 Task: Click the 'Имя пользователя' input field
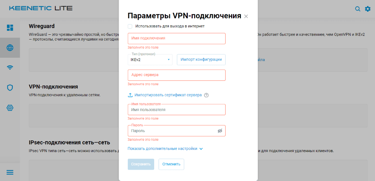(176, 110)
